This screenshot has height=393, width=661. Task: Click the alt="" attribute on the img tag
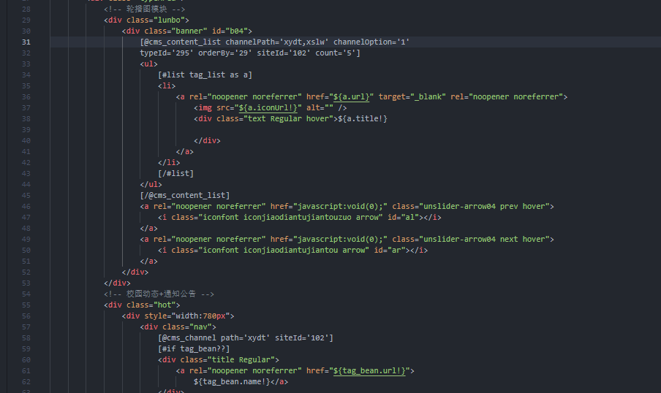click(x=320, y=108)
